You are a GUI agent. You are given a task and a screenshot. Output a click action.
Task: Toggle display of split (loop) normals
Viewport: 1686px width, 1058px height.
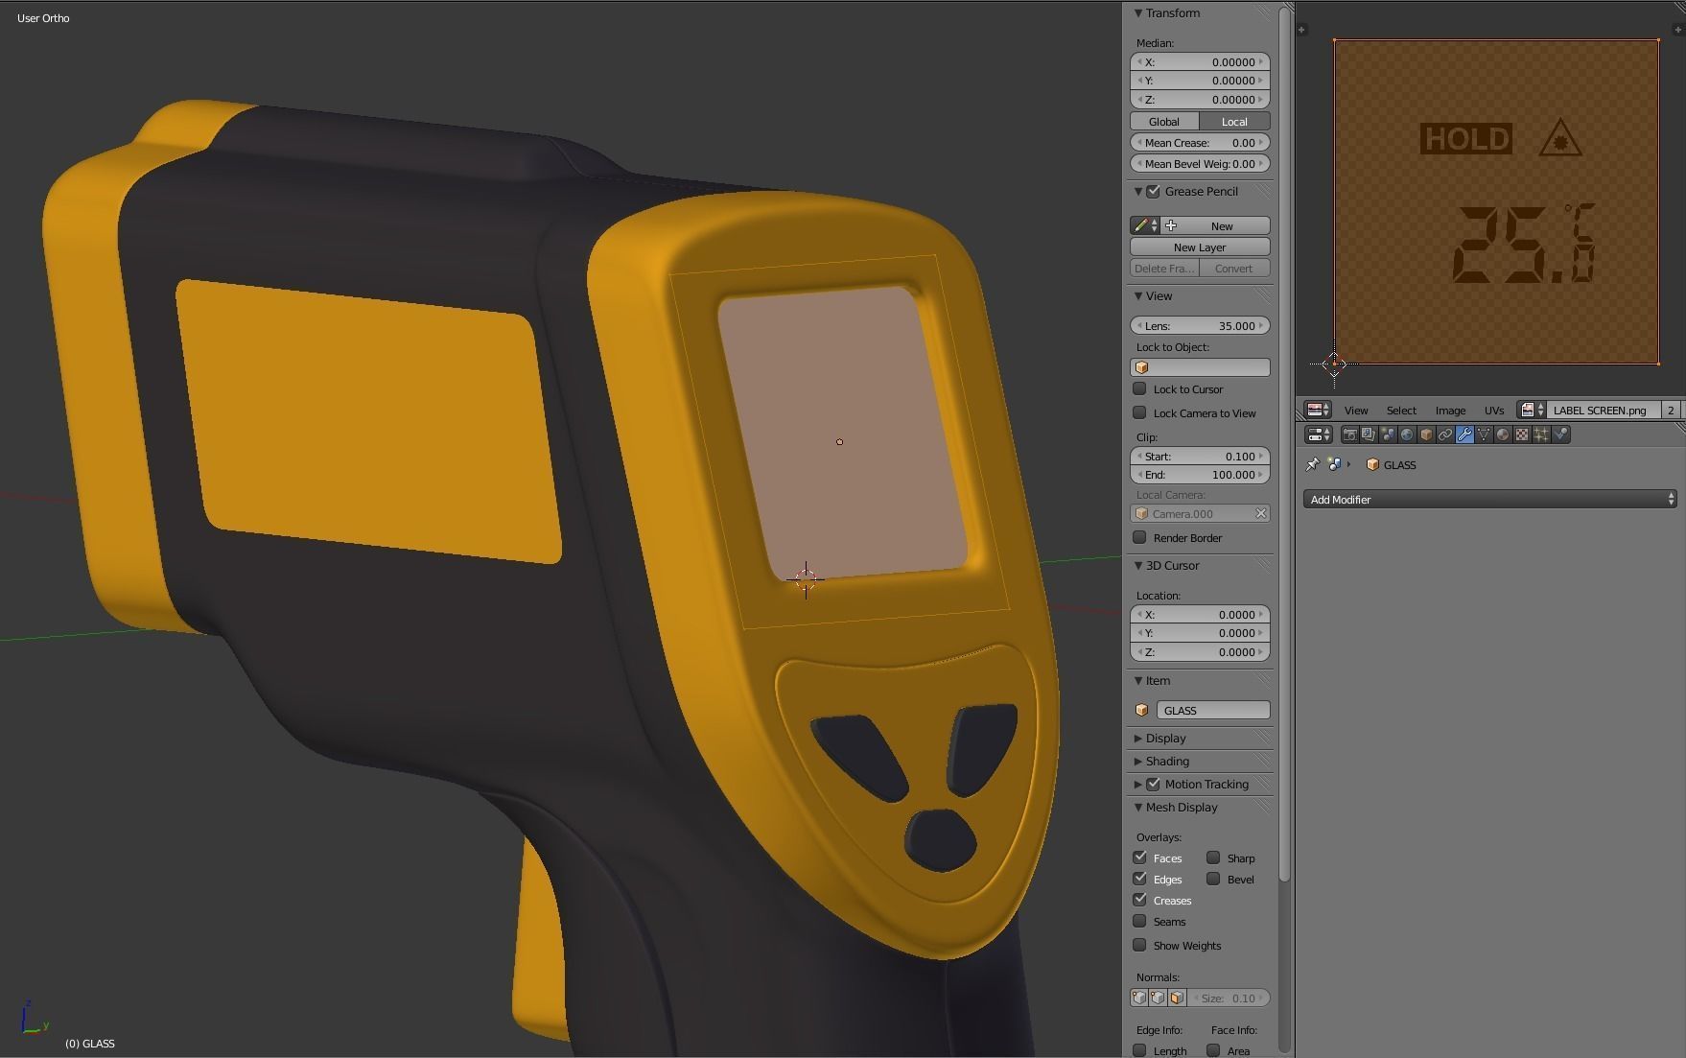coord(1158,998)
